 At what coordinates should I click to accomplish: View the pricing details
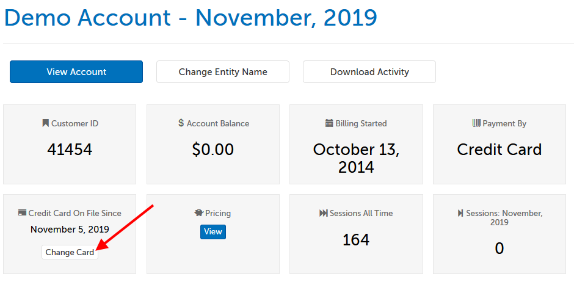[213, 232]
